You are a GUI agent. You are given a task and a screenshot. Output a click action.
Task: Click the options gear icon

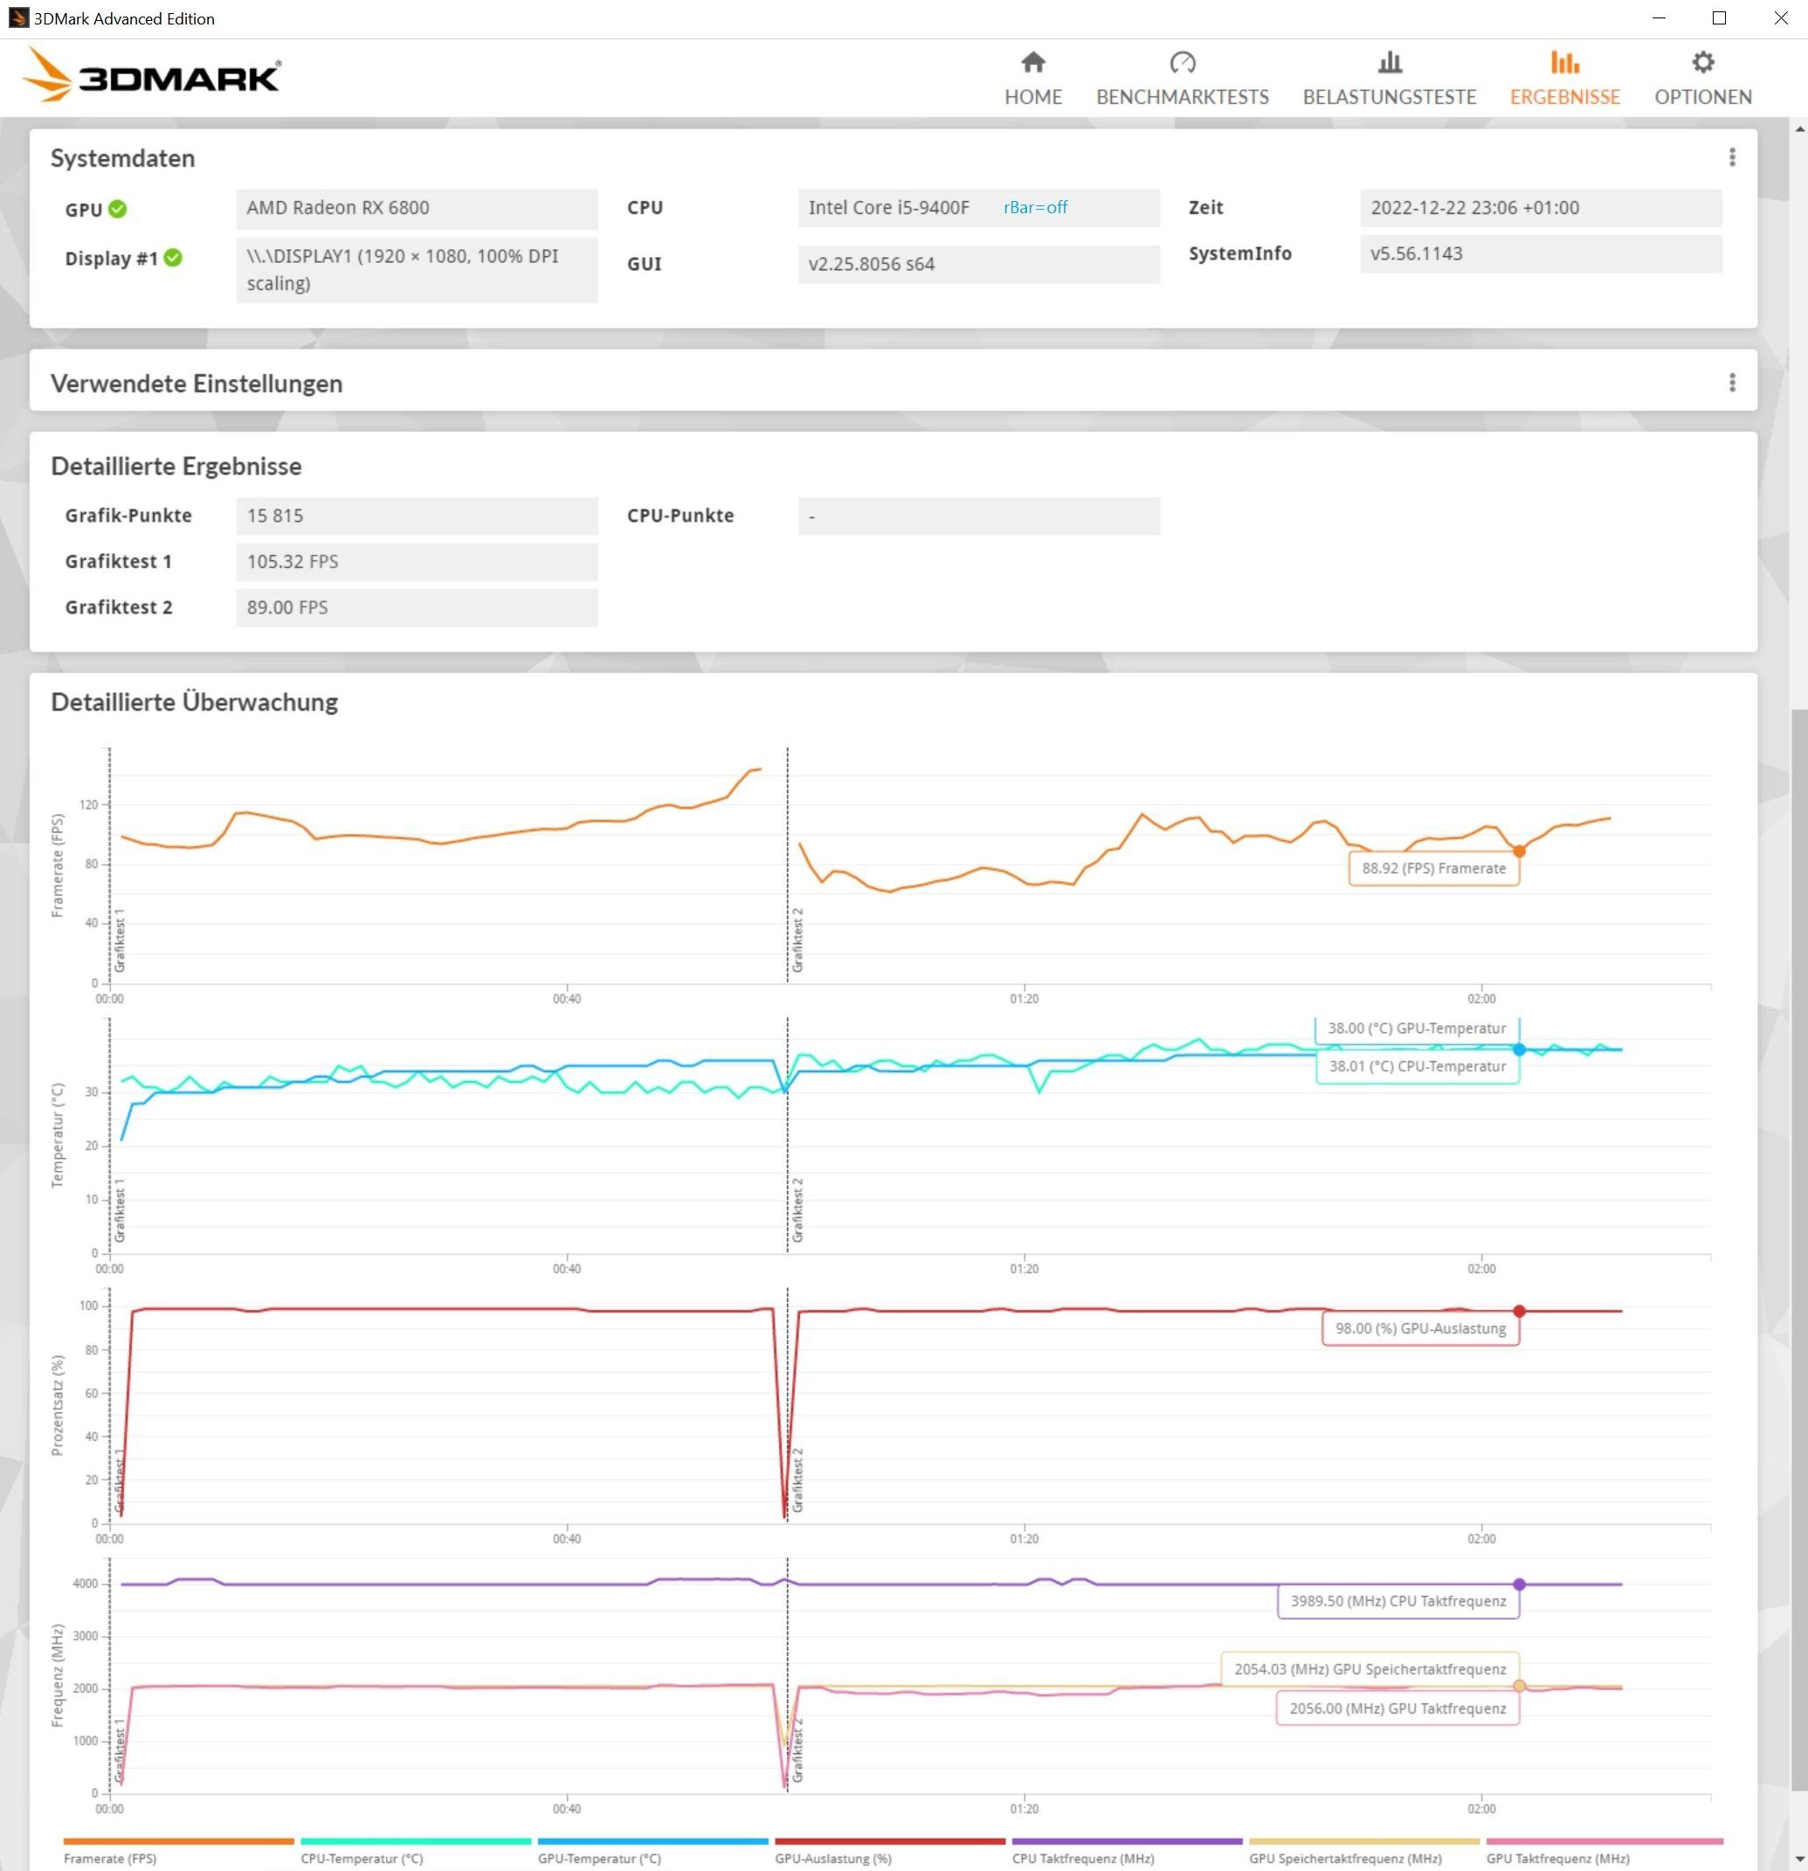[x=1703, y=62]
